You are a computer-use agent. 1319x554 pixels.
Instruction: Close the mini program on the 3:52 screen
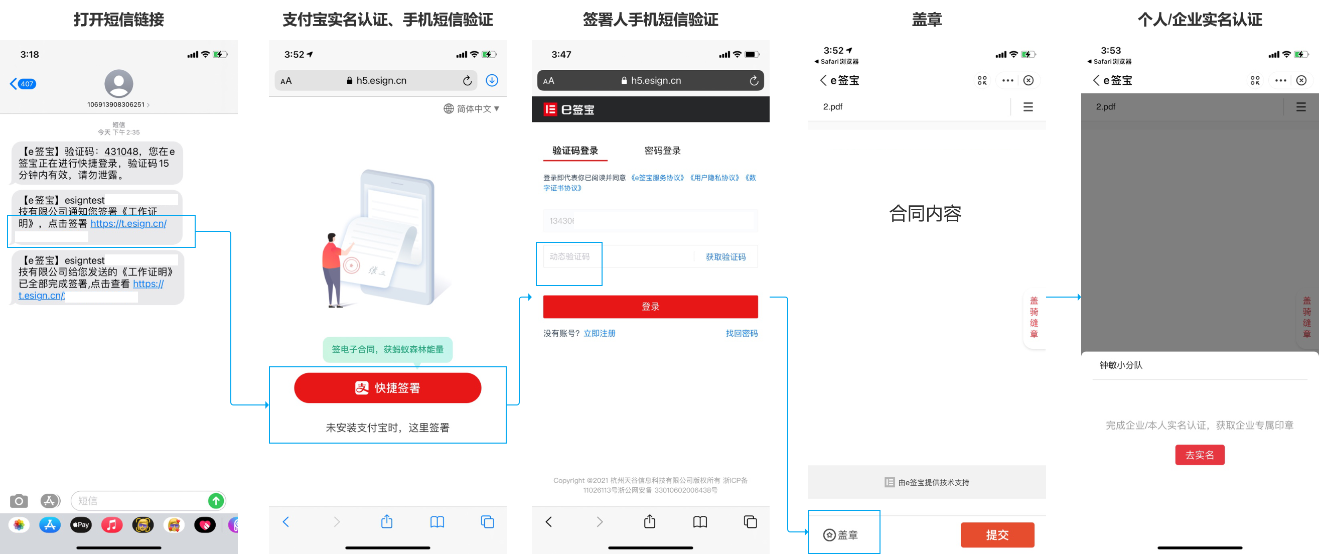click(1029, 80)
